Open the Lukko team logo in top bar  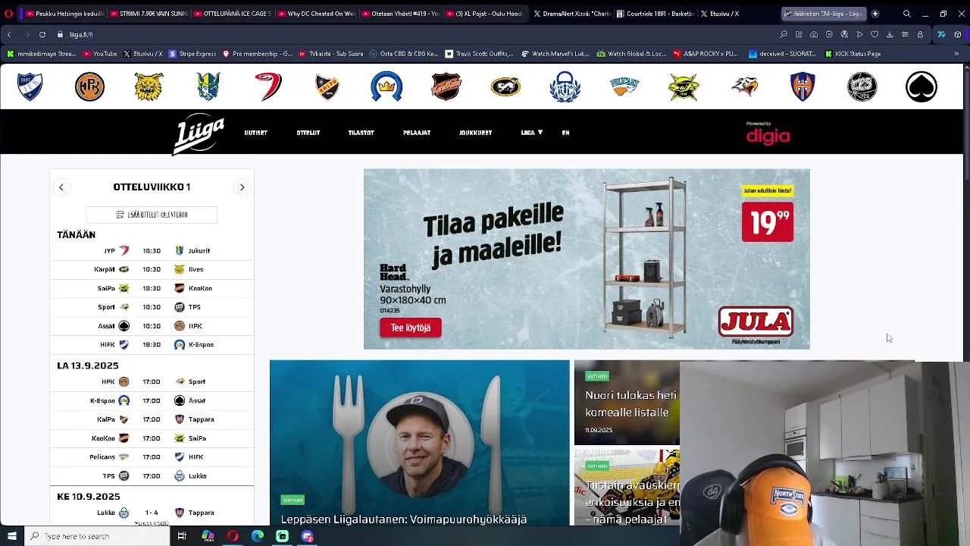click(565, 86)
